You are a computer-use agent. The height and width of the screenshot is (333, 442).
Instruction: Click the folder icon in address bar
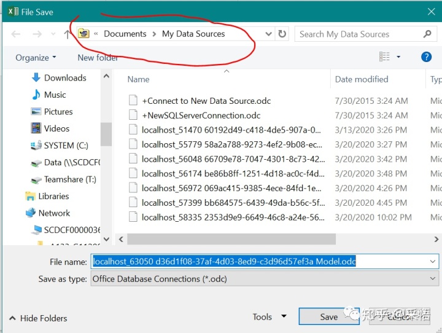(x=83, y=34)
